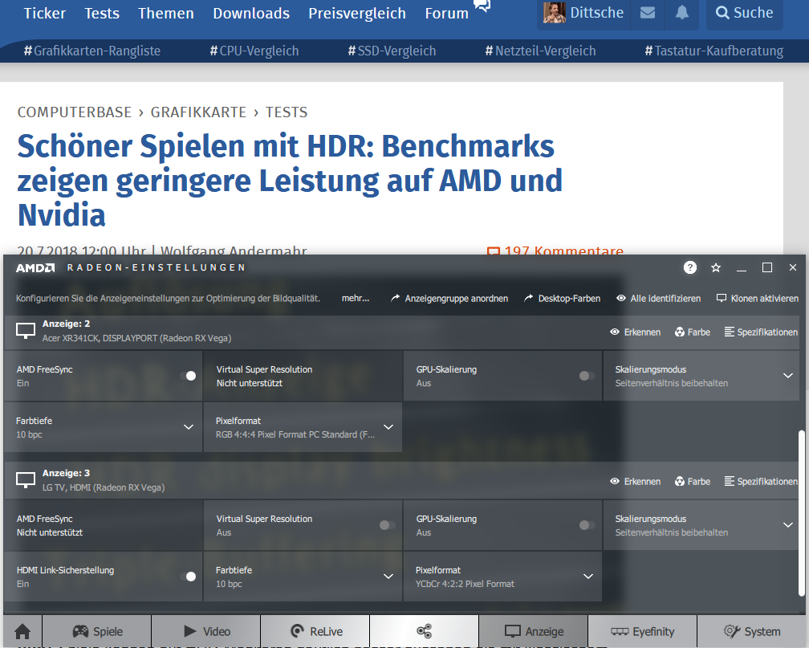Open Tests in ComputerBase navigation

click(102, 13)
